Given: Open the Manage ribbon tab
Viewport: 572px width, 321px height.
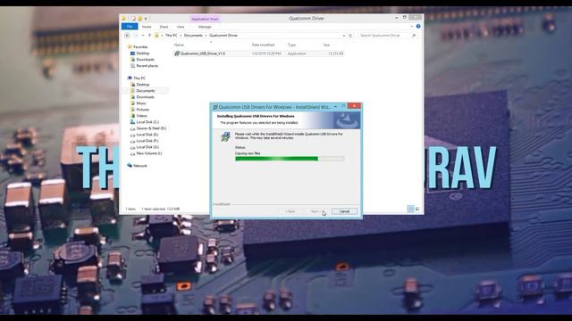Looking at the screenshot, I should coord(205,27).
